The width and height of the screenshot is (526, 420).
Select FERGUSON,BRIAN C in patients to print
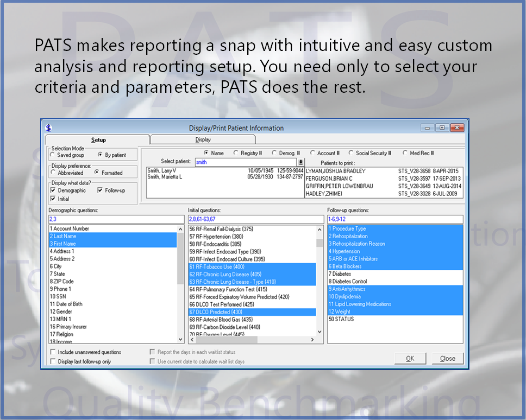(384, 179)
